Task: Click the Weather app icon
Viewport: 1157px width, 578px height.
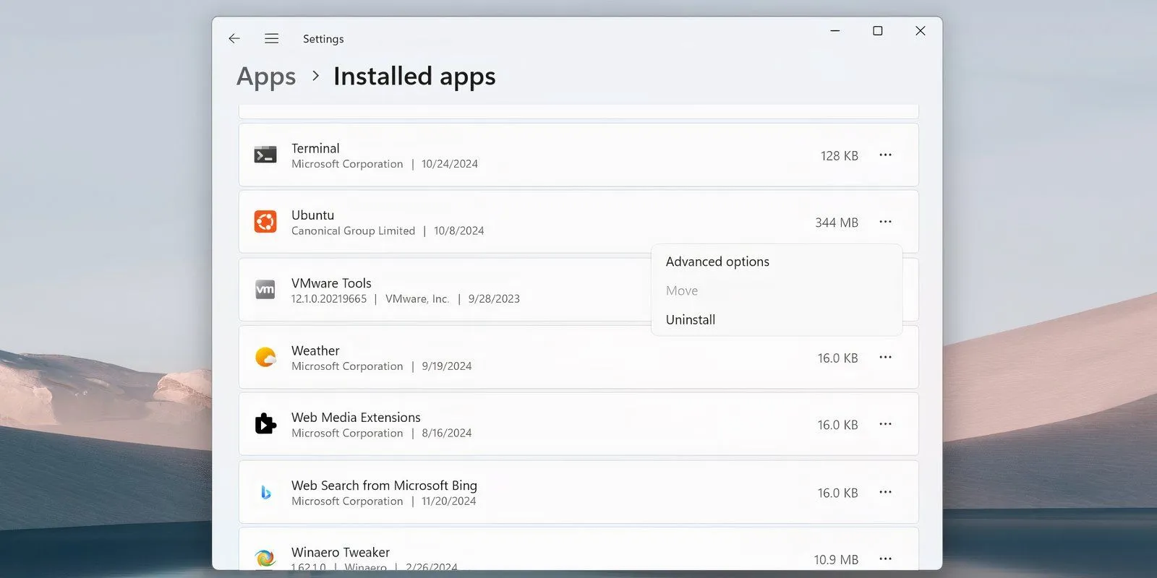Action: pyautogui.click(x=265, y=357)
